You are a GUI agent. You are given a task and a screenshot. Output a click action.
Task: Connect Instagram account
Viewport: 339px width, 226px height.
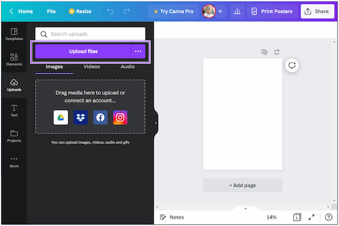tap(120, 118)
